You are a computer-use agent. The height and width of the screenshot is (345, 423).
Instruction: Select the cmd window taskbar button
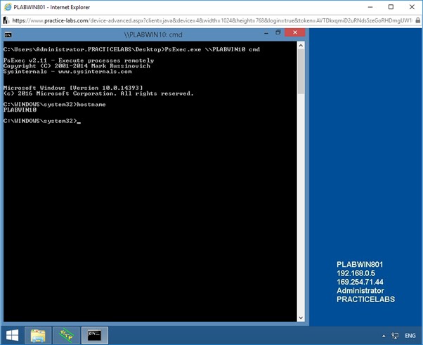95,336
